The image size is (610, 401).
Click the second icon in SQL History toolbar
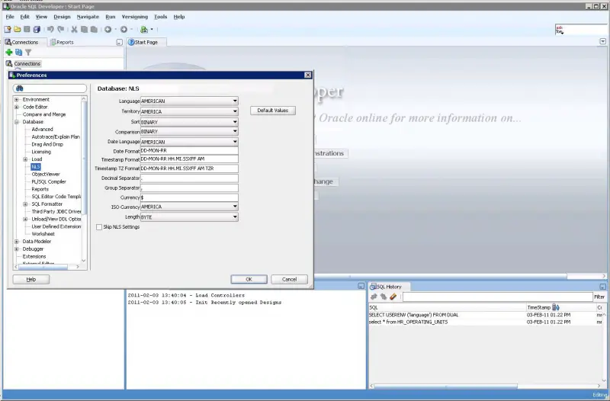pyautogui.click(x=384, y=297)
